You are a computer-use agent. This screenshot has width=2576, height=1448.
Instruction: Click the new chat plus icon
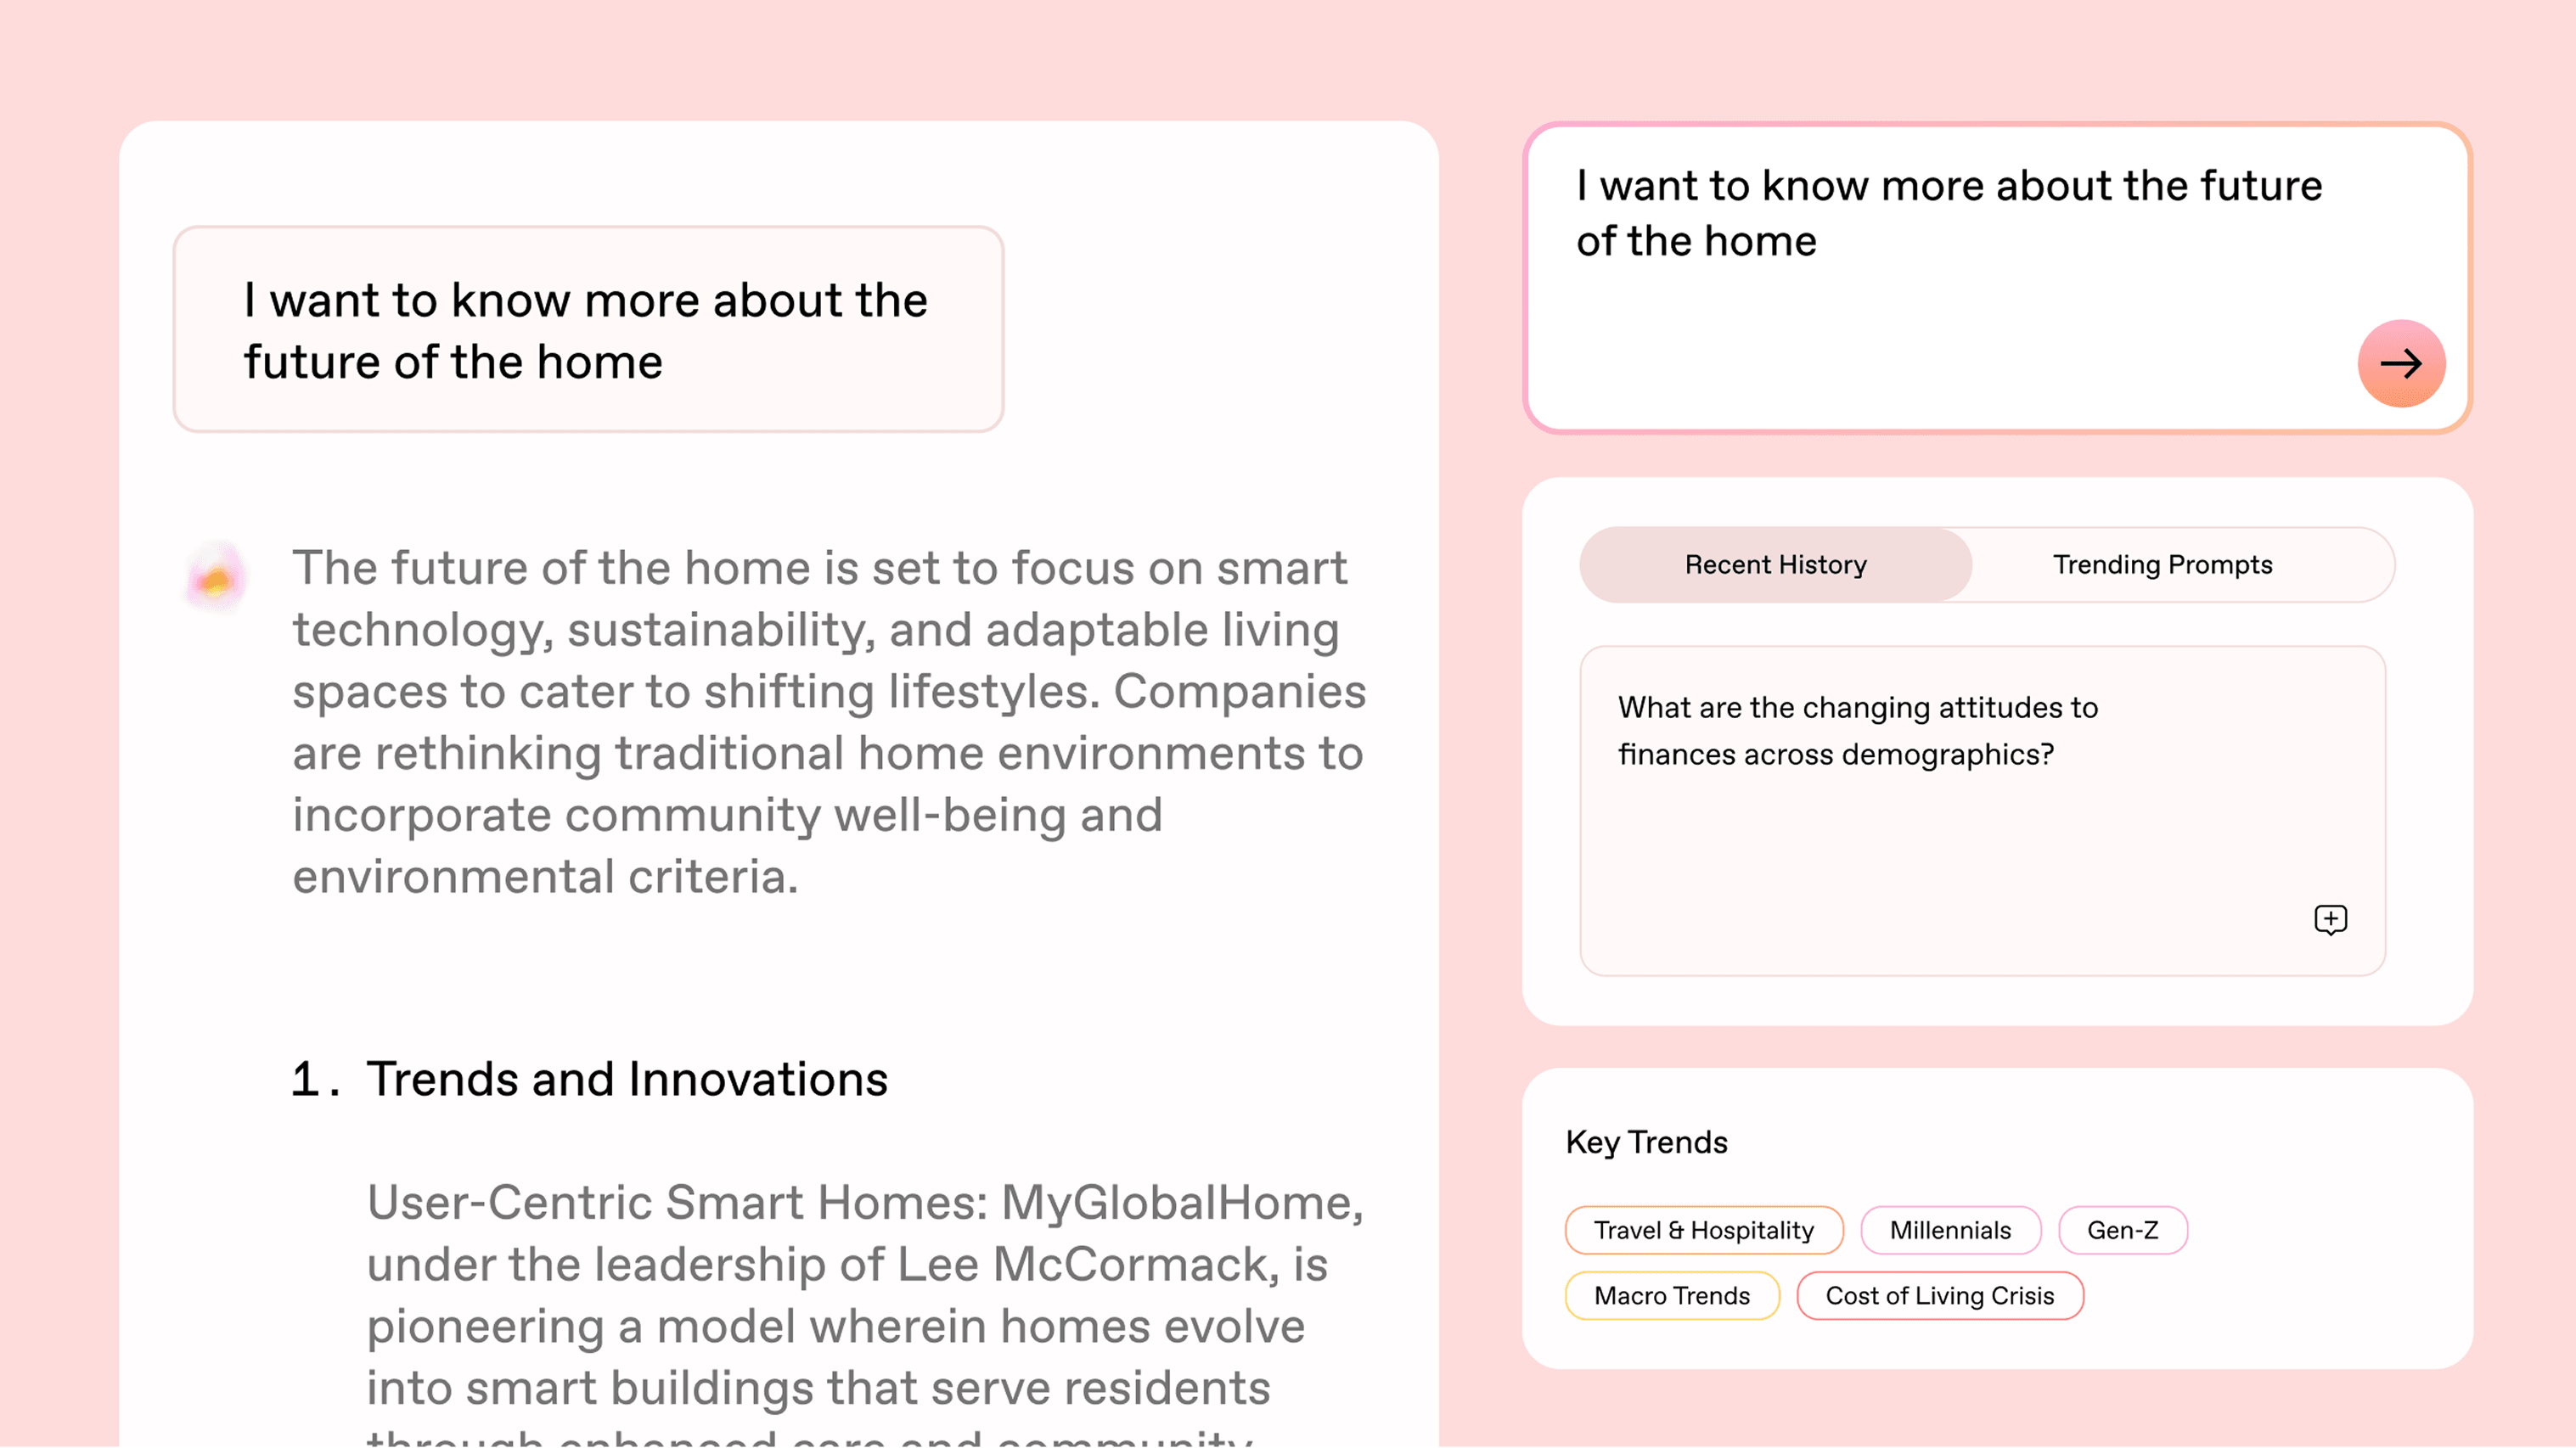tap(2330, 919)
